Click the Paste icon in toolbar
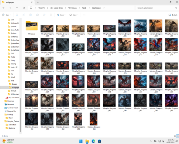The width and height of the screenshot is (179, 144). [30, 15]
